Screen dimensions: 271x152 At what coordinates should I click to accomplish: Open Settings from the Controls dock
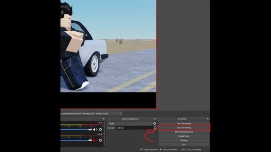pos(184,140)
